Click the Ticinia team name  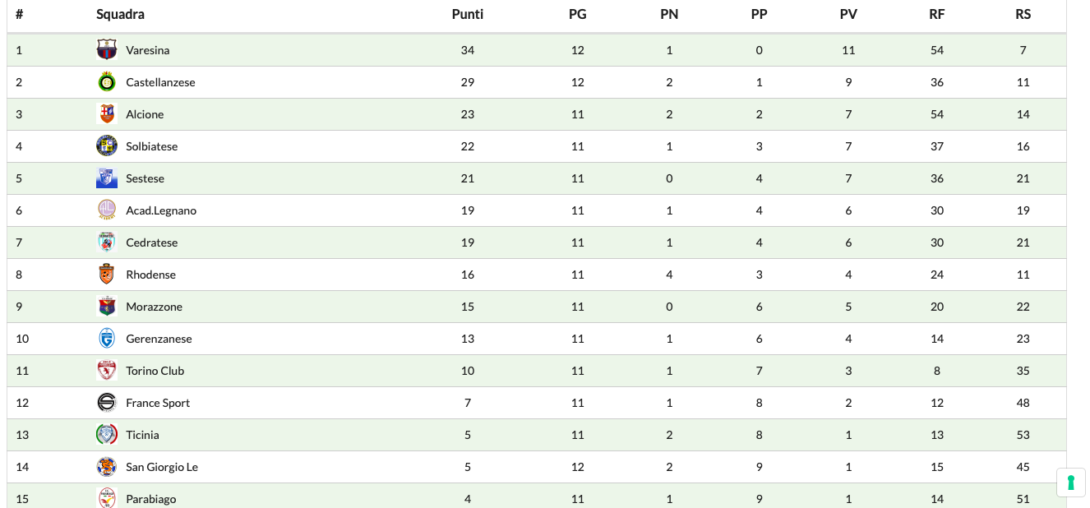(x=142, y=435)
